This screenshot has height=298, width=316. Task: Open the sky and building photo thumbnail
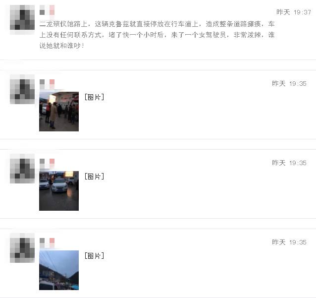[59, 270]
